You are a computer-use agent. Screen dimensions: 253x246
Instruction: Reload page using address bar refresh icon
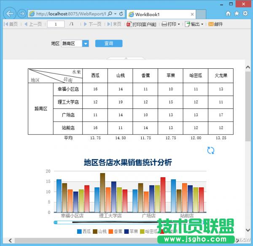click(121, 14)
